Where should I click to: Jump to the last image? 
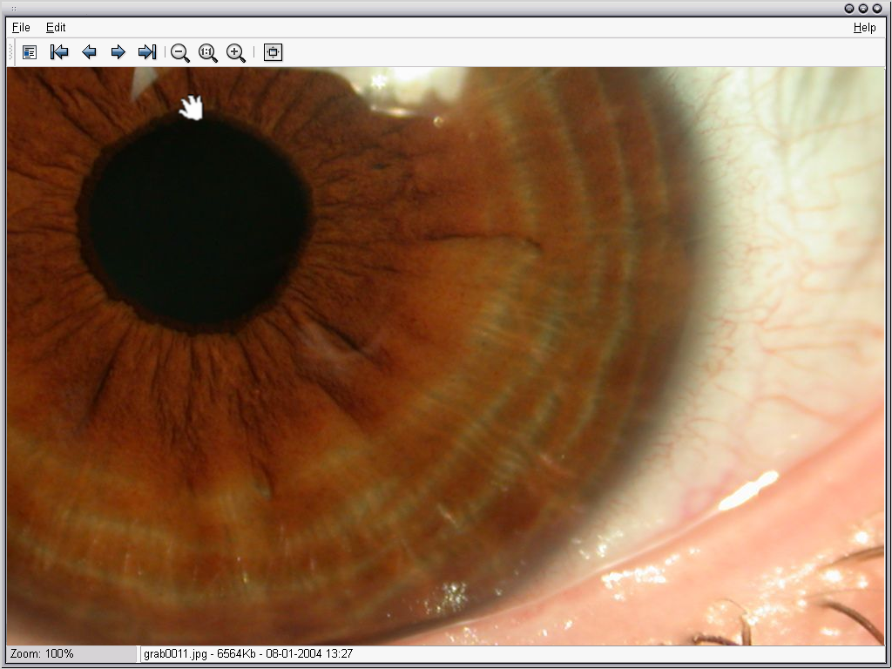click(147, 52)
